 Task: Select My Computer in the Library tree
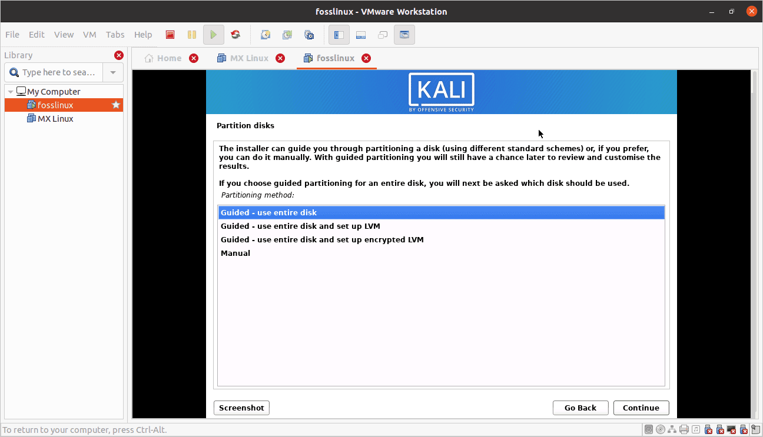[64, 91]
